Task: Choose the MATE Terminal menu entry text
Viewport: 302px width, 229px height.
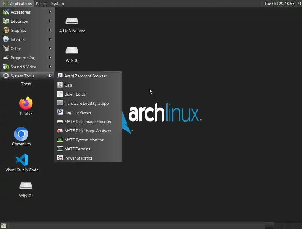Action: [x=78, y=149]
